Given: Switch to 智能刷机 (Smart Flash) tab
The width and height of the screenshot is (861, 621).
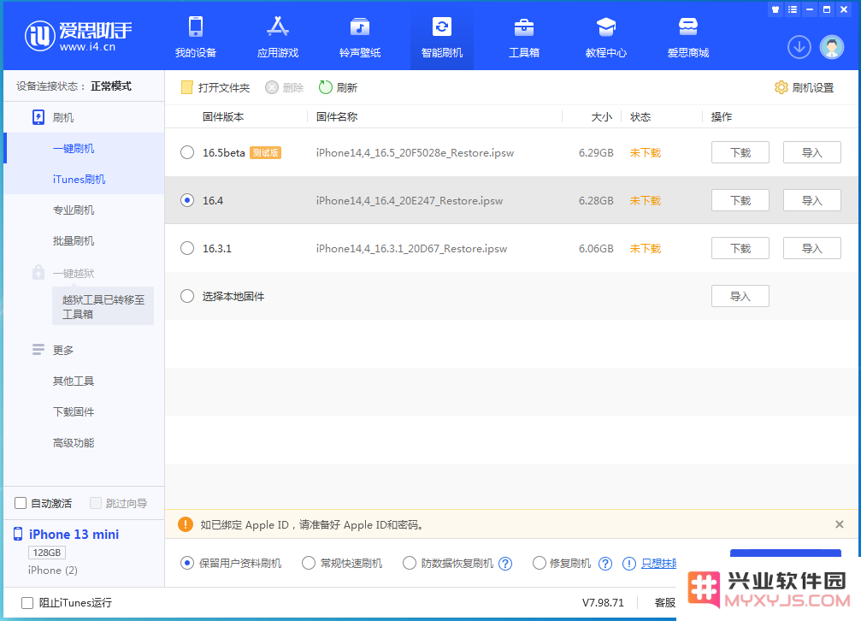Looking at the screenshot, I should point(442,37).
